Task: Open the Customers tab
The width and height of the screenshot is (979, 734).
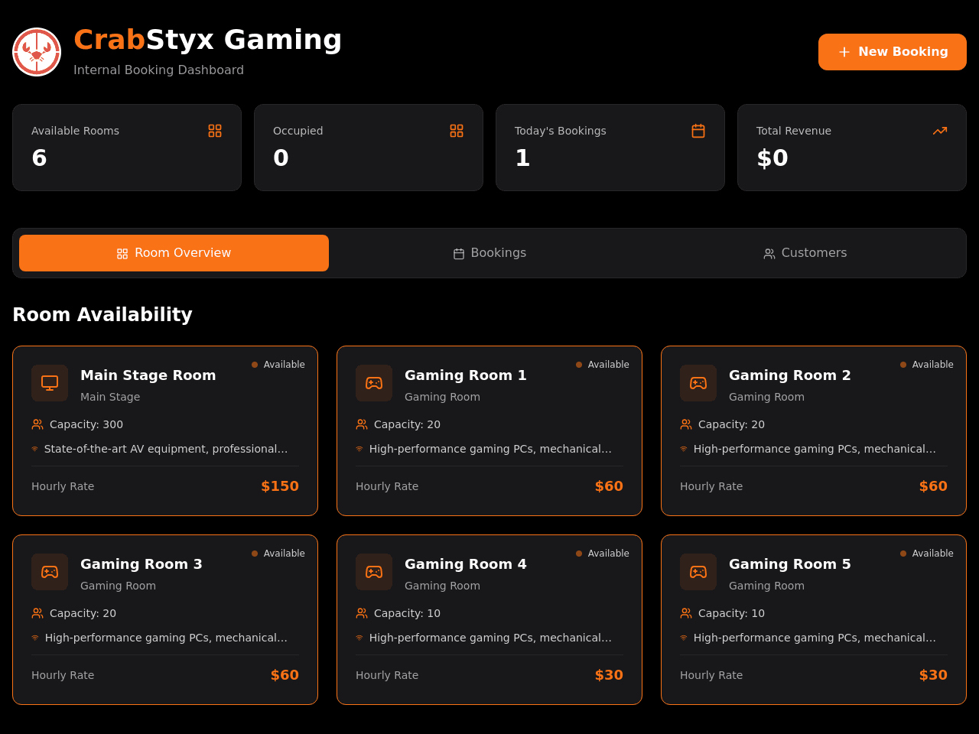Action: click(x=805, y=253)
